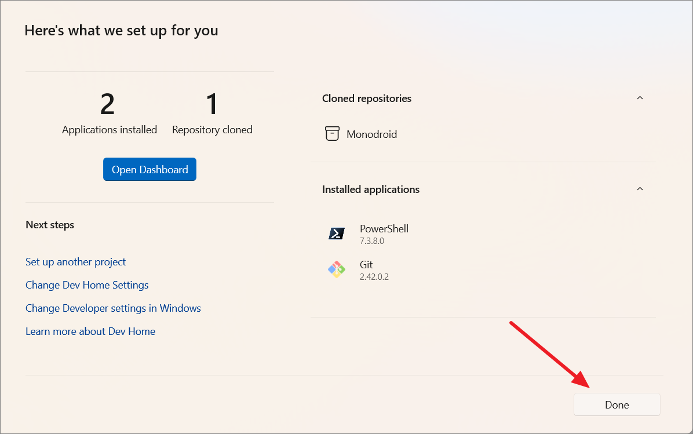Click the Repository cloned count label
Screen dimensions: 693x434
point(212,129)
